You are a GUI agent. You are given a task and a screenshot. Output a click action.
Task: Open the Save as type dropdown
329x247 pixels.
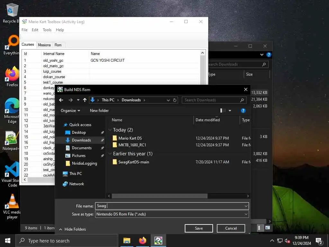click(x=246, y=214)
